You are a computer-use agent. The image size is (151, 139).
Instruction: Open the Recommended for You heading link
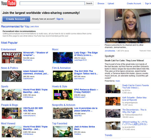[15, 26]
